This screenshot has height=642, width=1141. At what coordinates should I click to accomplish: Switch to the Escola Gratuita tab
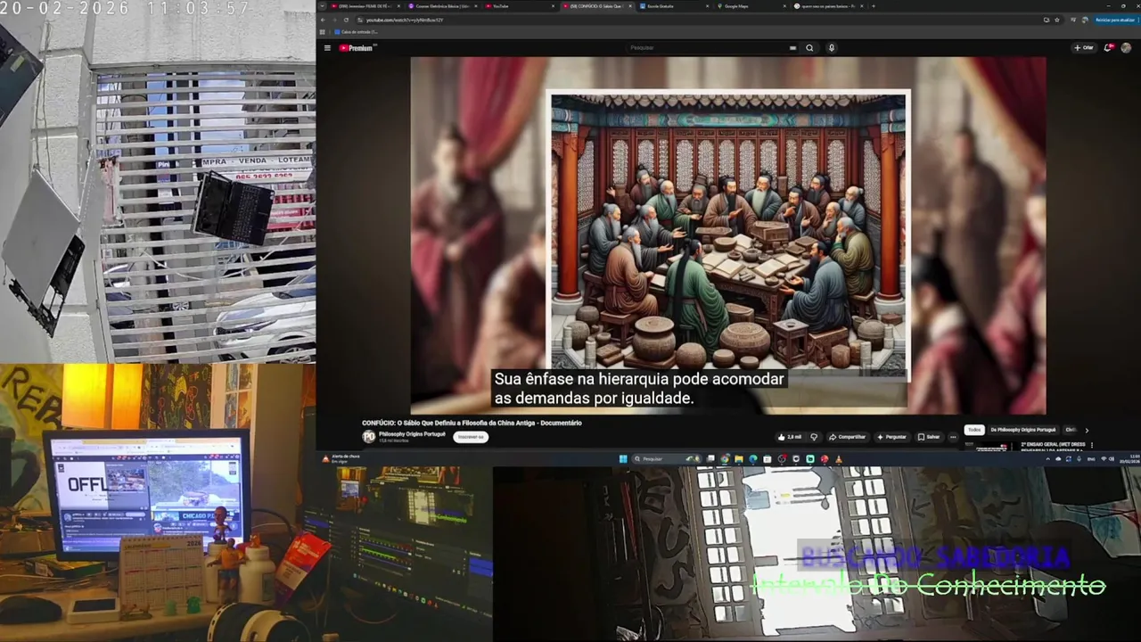[x=672, y=6]
